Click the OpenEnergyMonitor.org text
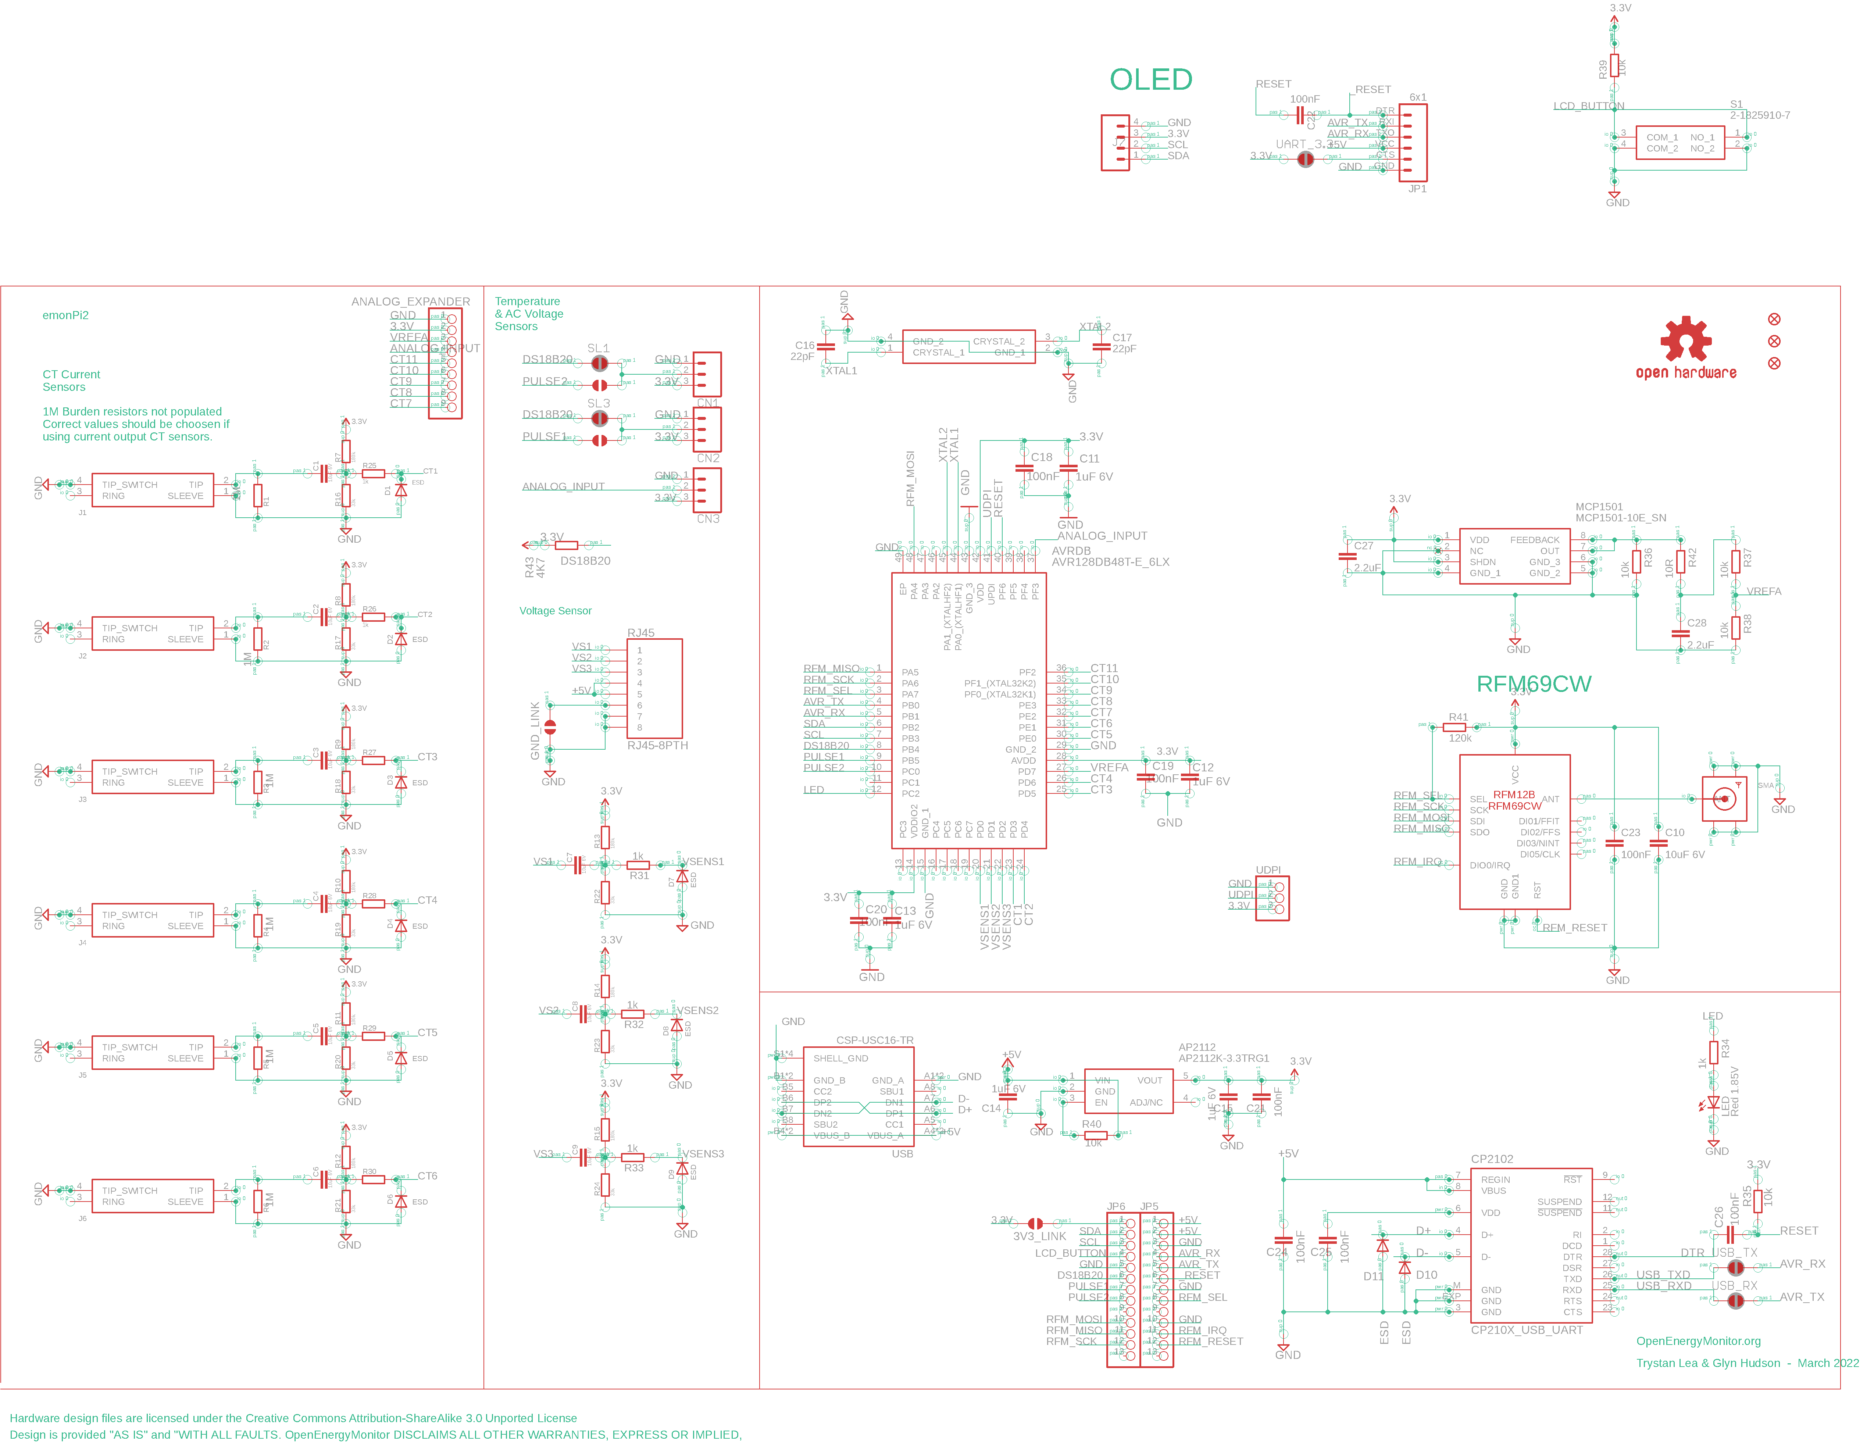The image size is (1867, 1442). [x=1699, y=1341]
